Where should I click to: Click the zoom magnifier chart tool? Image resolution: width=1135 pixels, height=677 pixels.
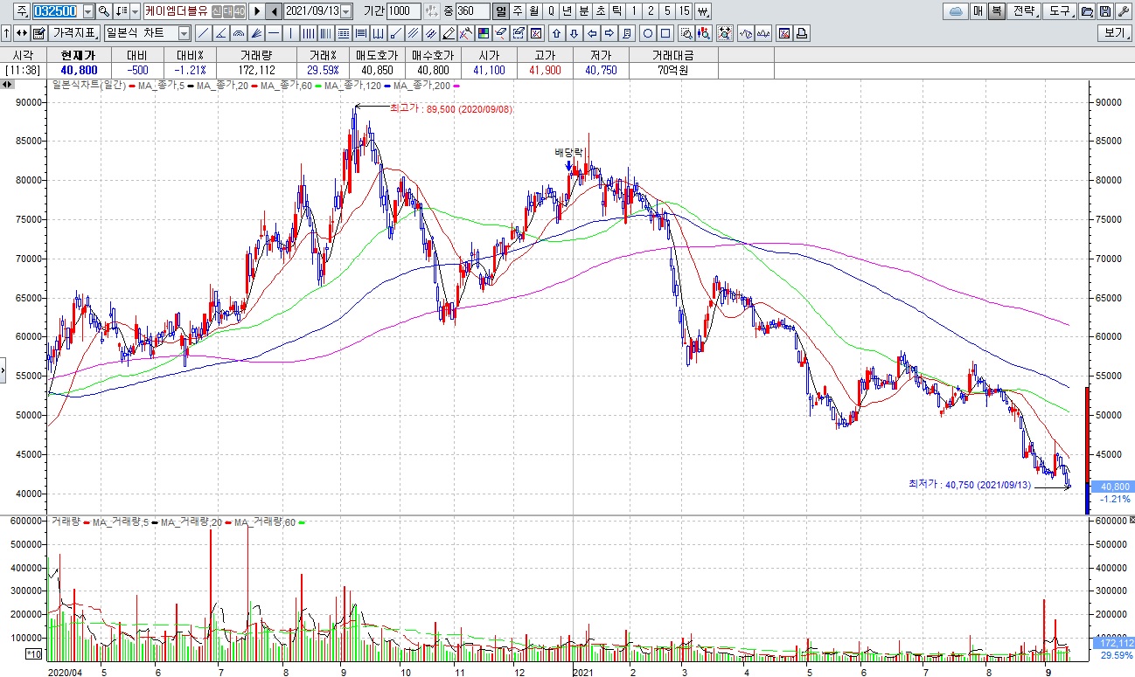686,33
